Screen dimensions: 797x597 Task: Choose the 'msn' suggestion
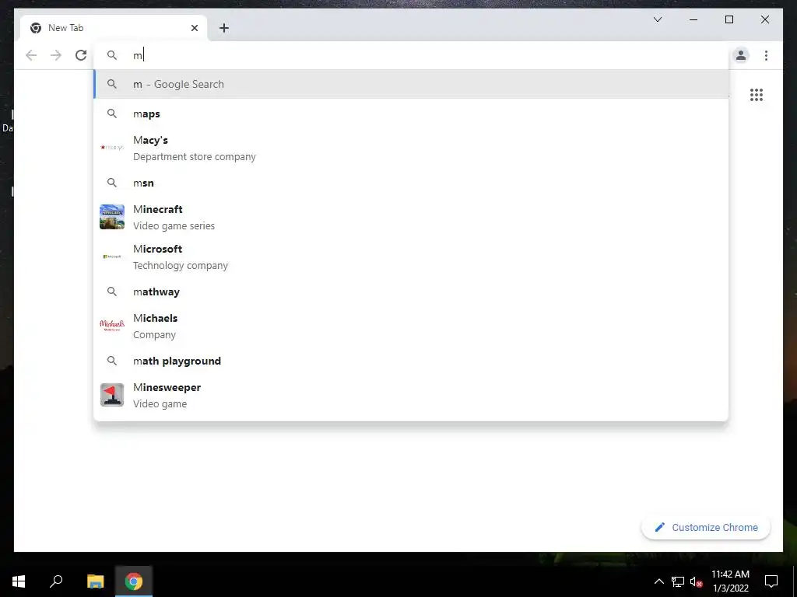point(411,183)
